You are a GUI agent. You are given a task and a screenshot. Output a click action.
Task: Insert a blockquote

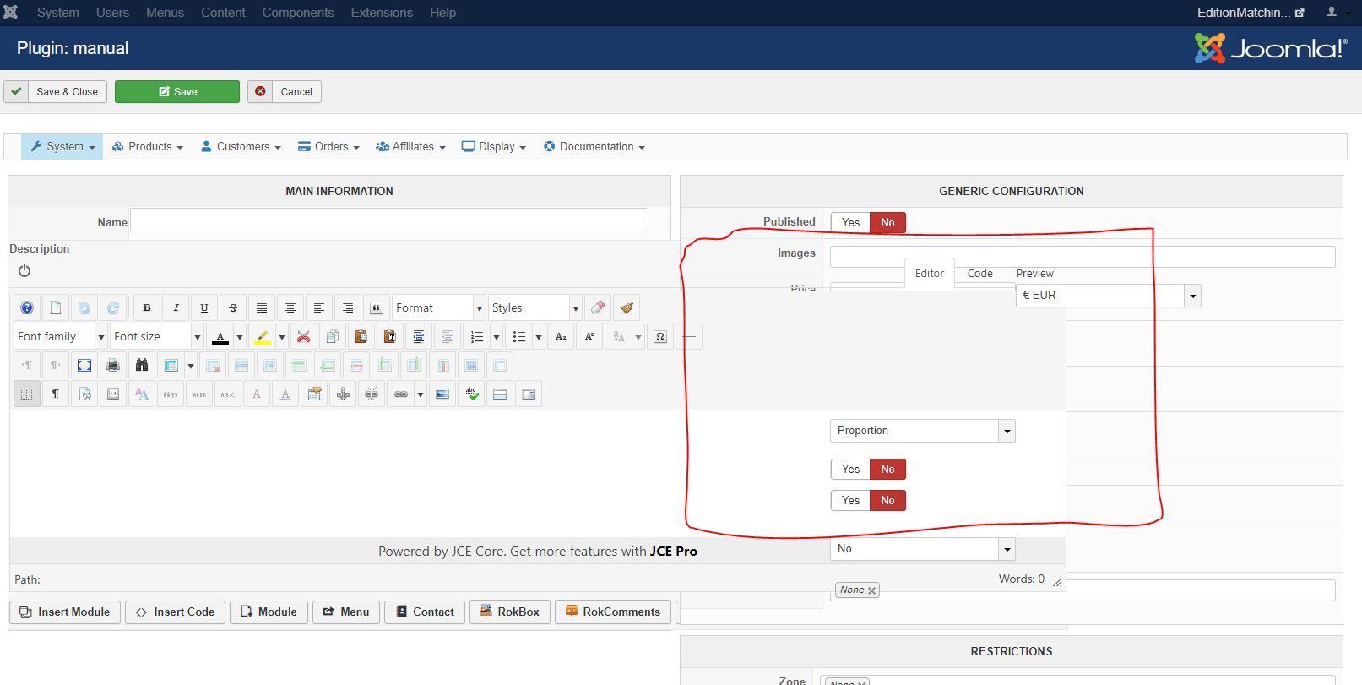377,307
